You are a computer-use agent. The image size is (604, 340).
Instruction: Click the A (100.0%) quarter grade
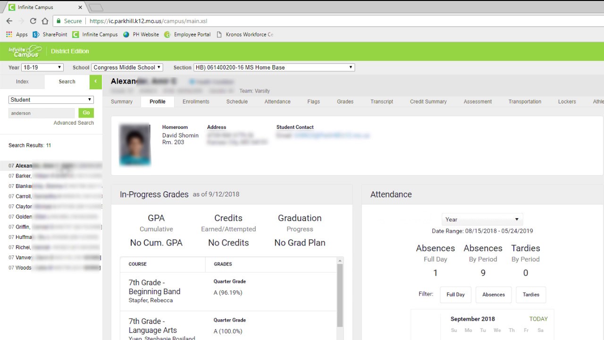(x=228, y=331)
